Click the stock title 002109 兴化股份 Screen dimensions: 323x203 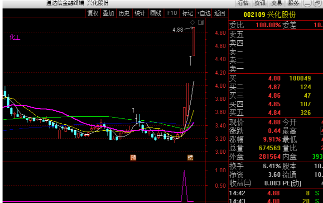(x=270, y=14)
